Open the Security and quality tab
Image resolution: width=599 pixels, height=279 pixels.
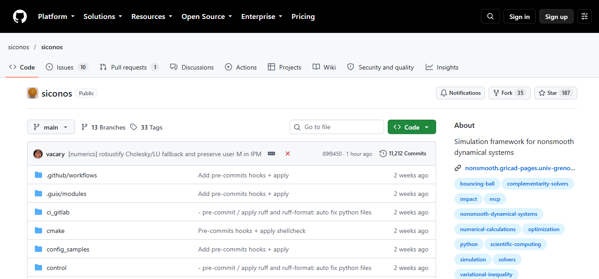coord(380,67)
